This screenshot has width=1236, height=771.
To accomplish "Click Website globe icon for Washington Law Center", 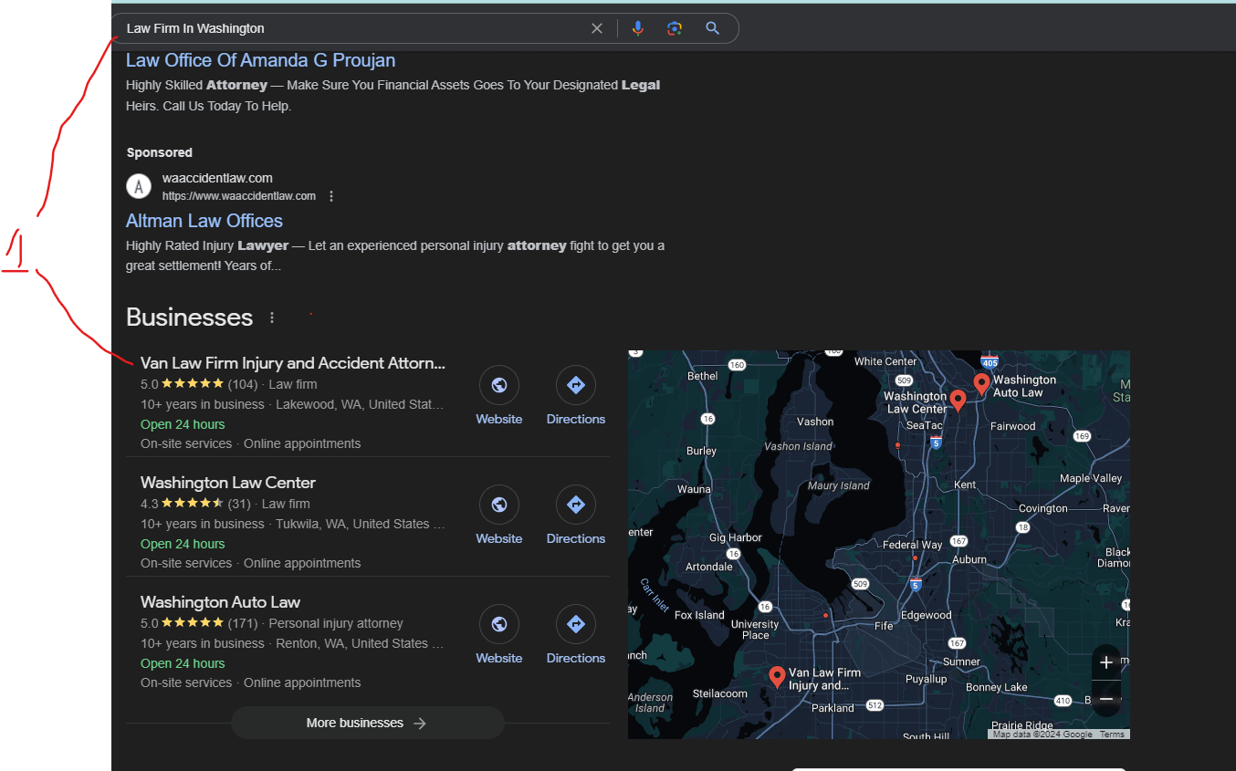I will click(499, 505).
